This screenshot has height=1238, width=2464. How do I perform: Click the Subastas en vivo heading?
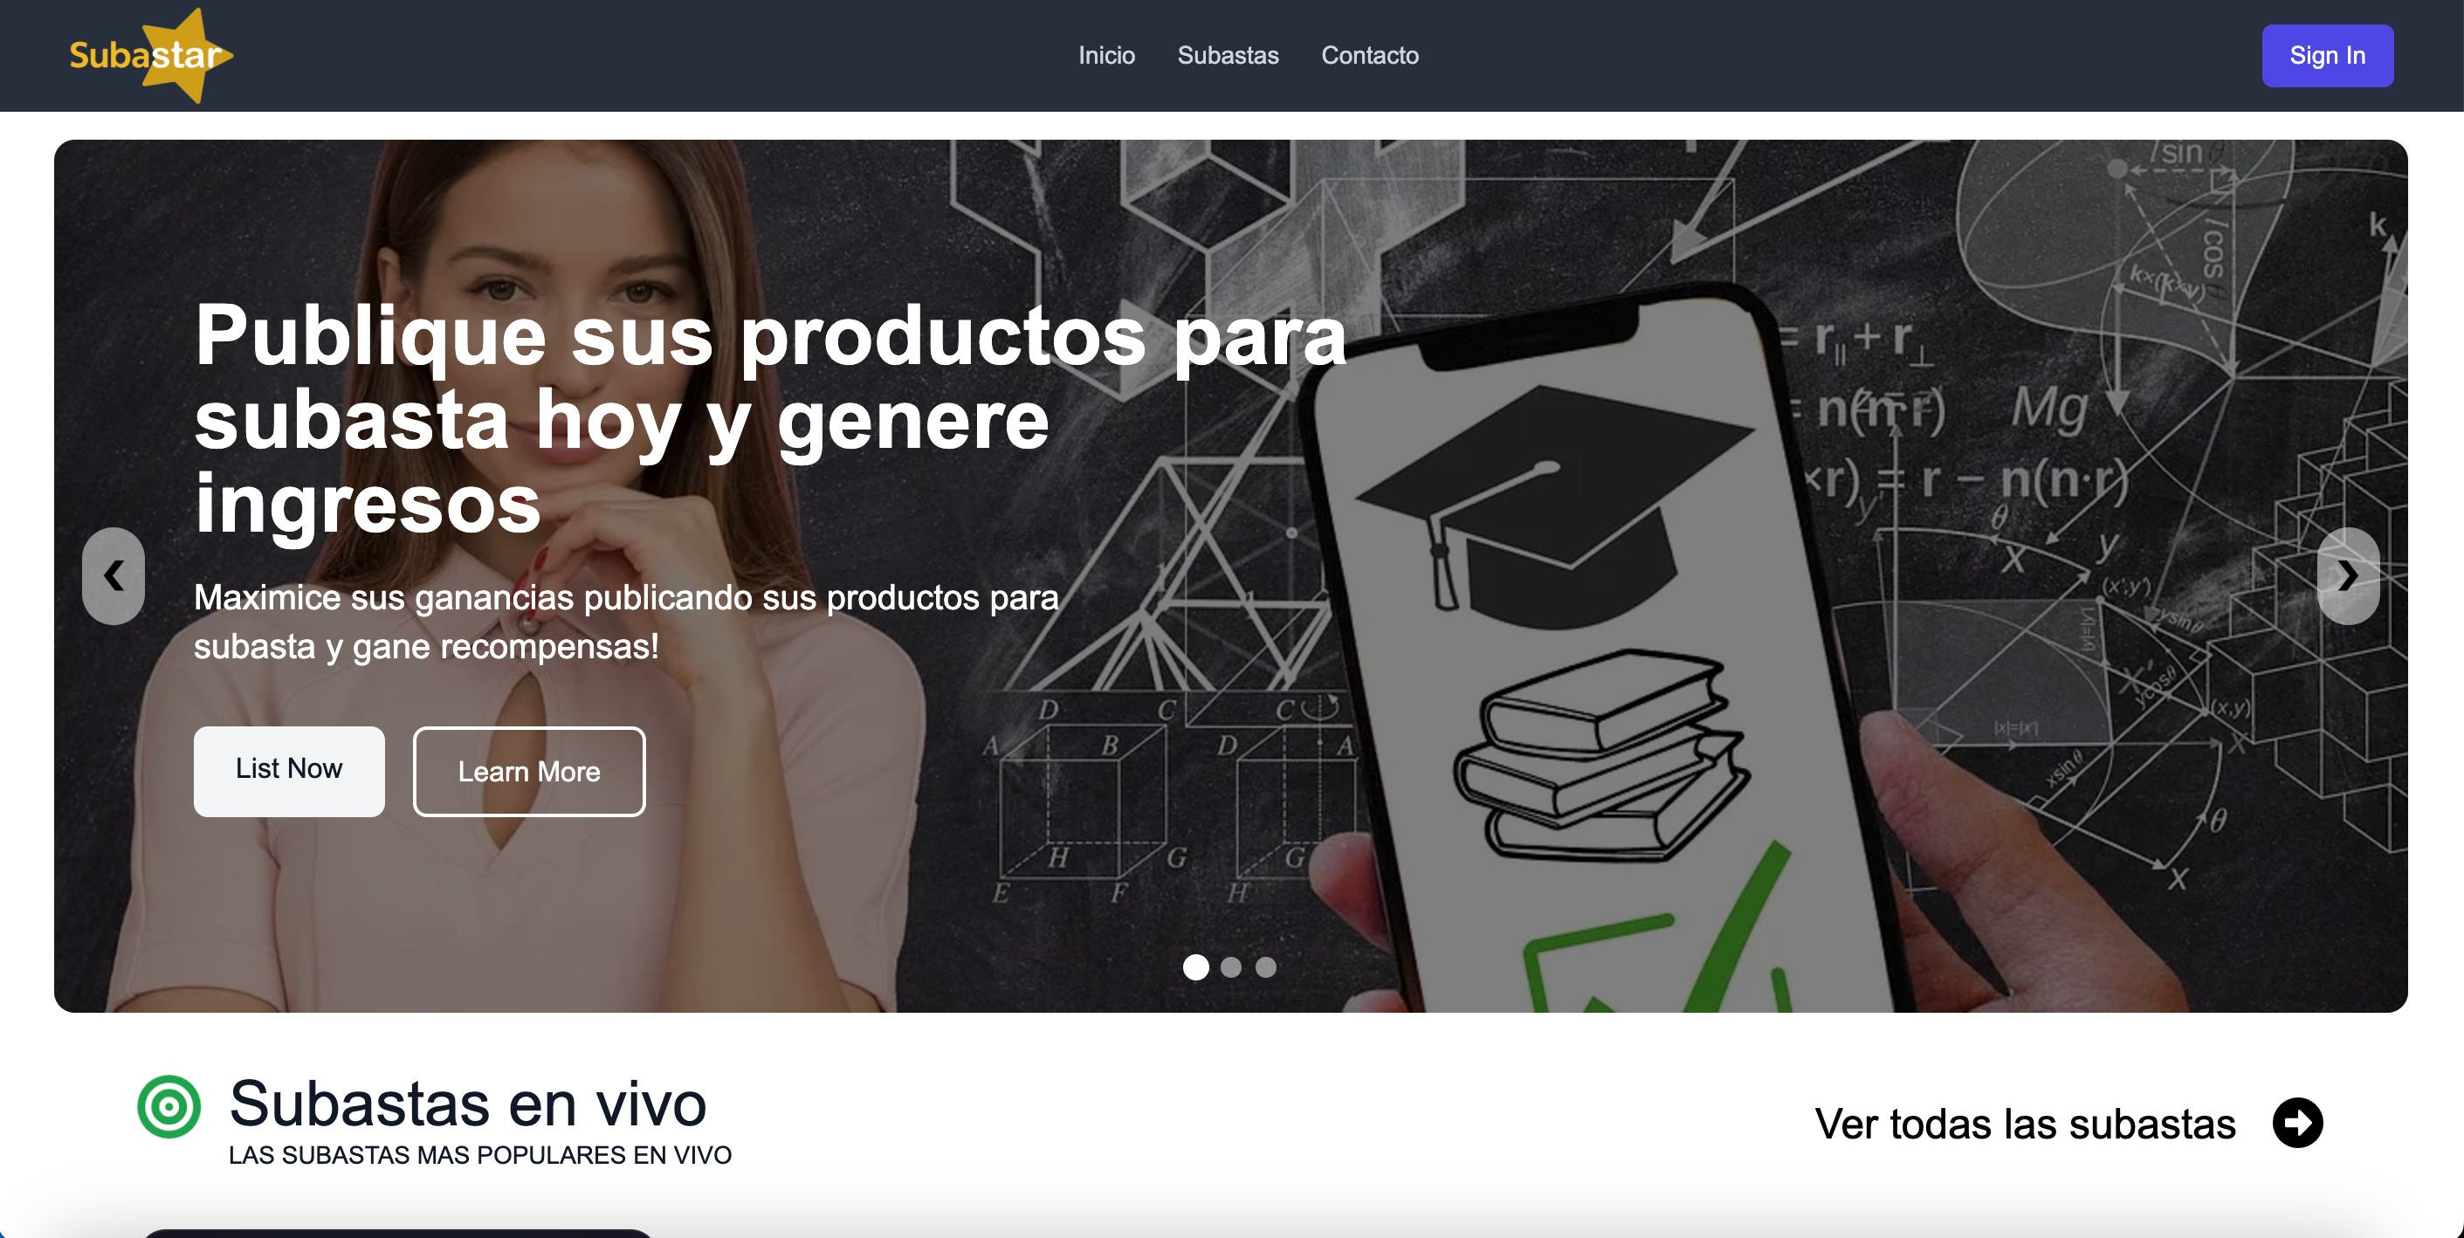(468, 1103)
